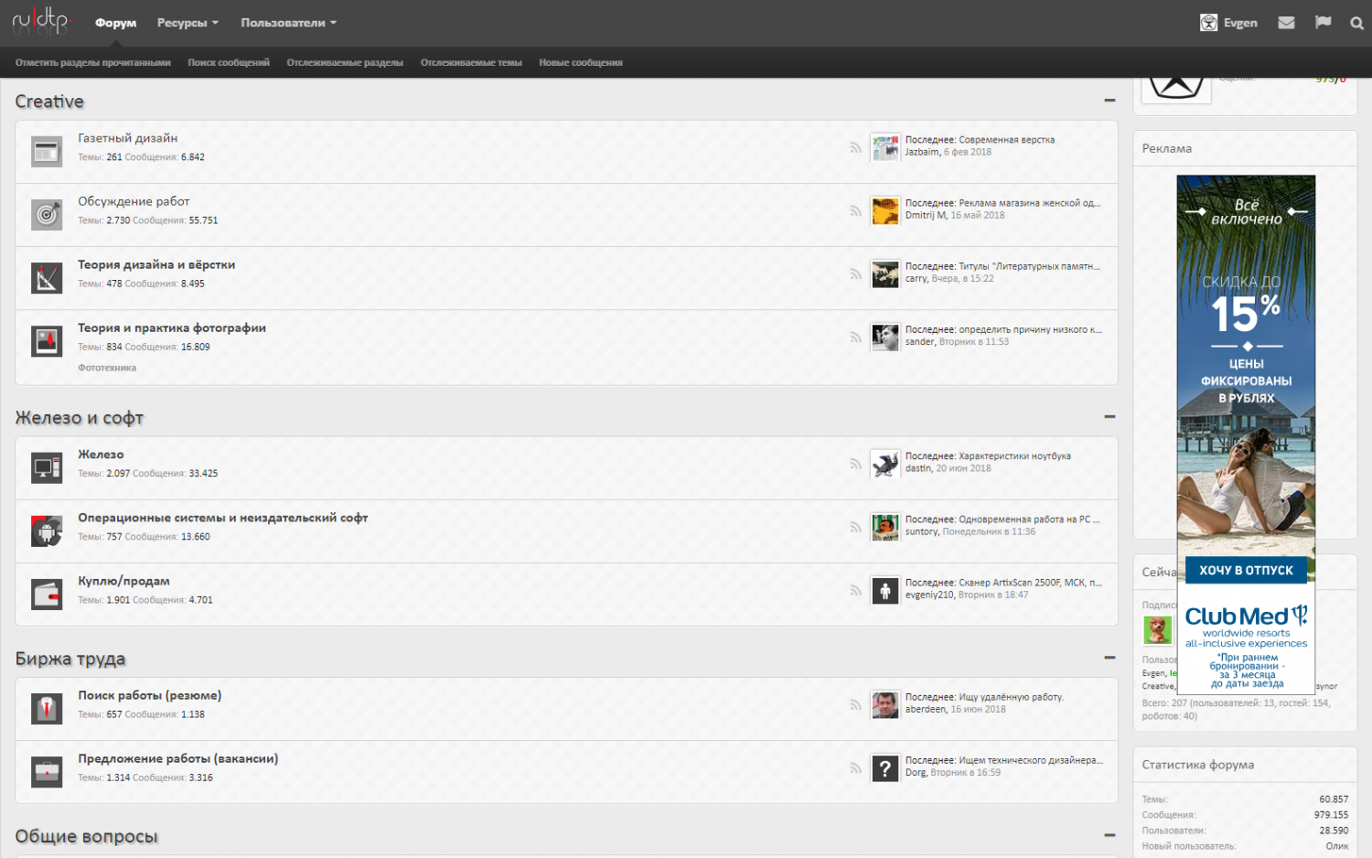Select Отметить разделы прочитанными
Viewport: 1372px width, 858px height.
point(93,62)
